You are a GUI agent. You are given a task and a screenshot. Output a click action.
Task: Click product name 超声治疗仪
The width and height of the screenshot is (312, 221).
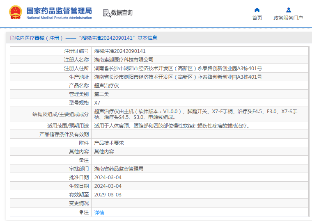[106, 86]
